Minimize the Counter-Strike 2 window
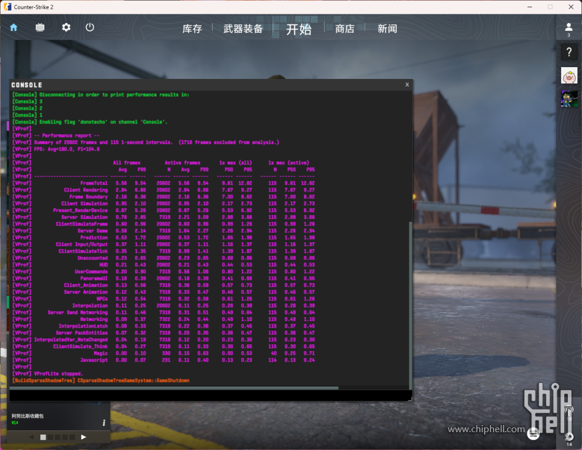This screenshot has height=450, width=582. tap(530, 7)
